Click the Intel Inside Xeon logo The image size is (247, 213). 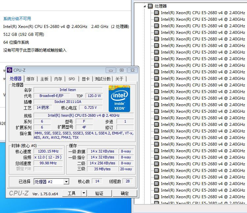point(119,99)
